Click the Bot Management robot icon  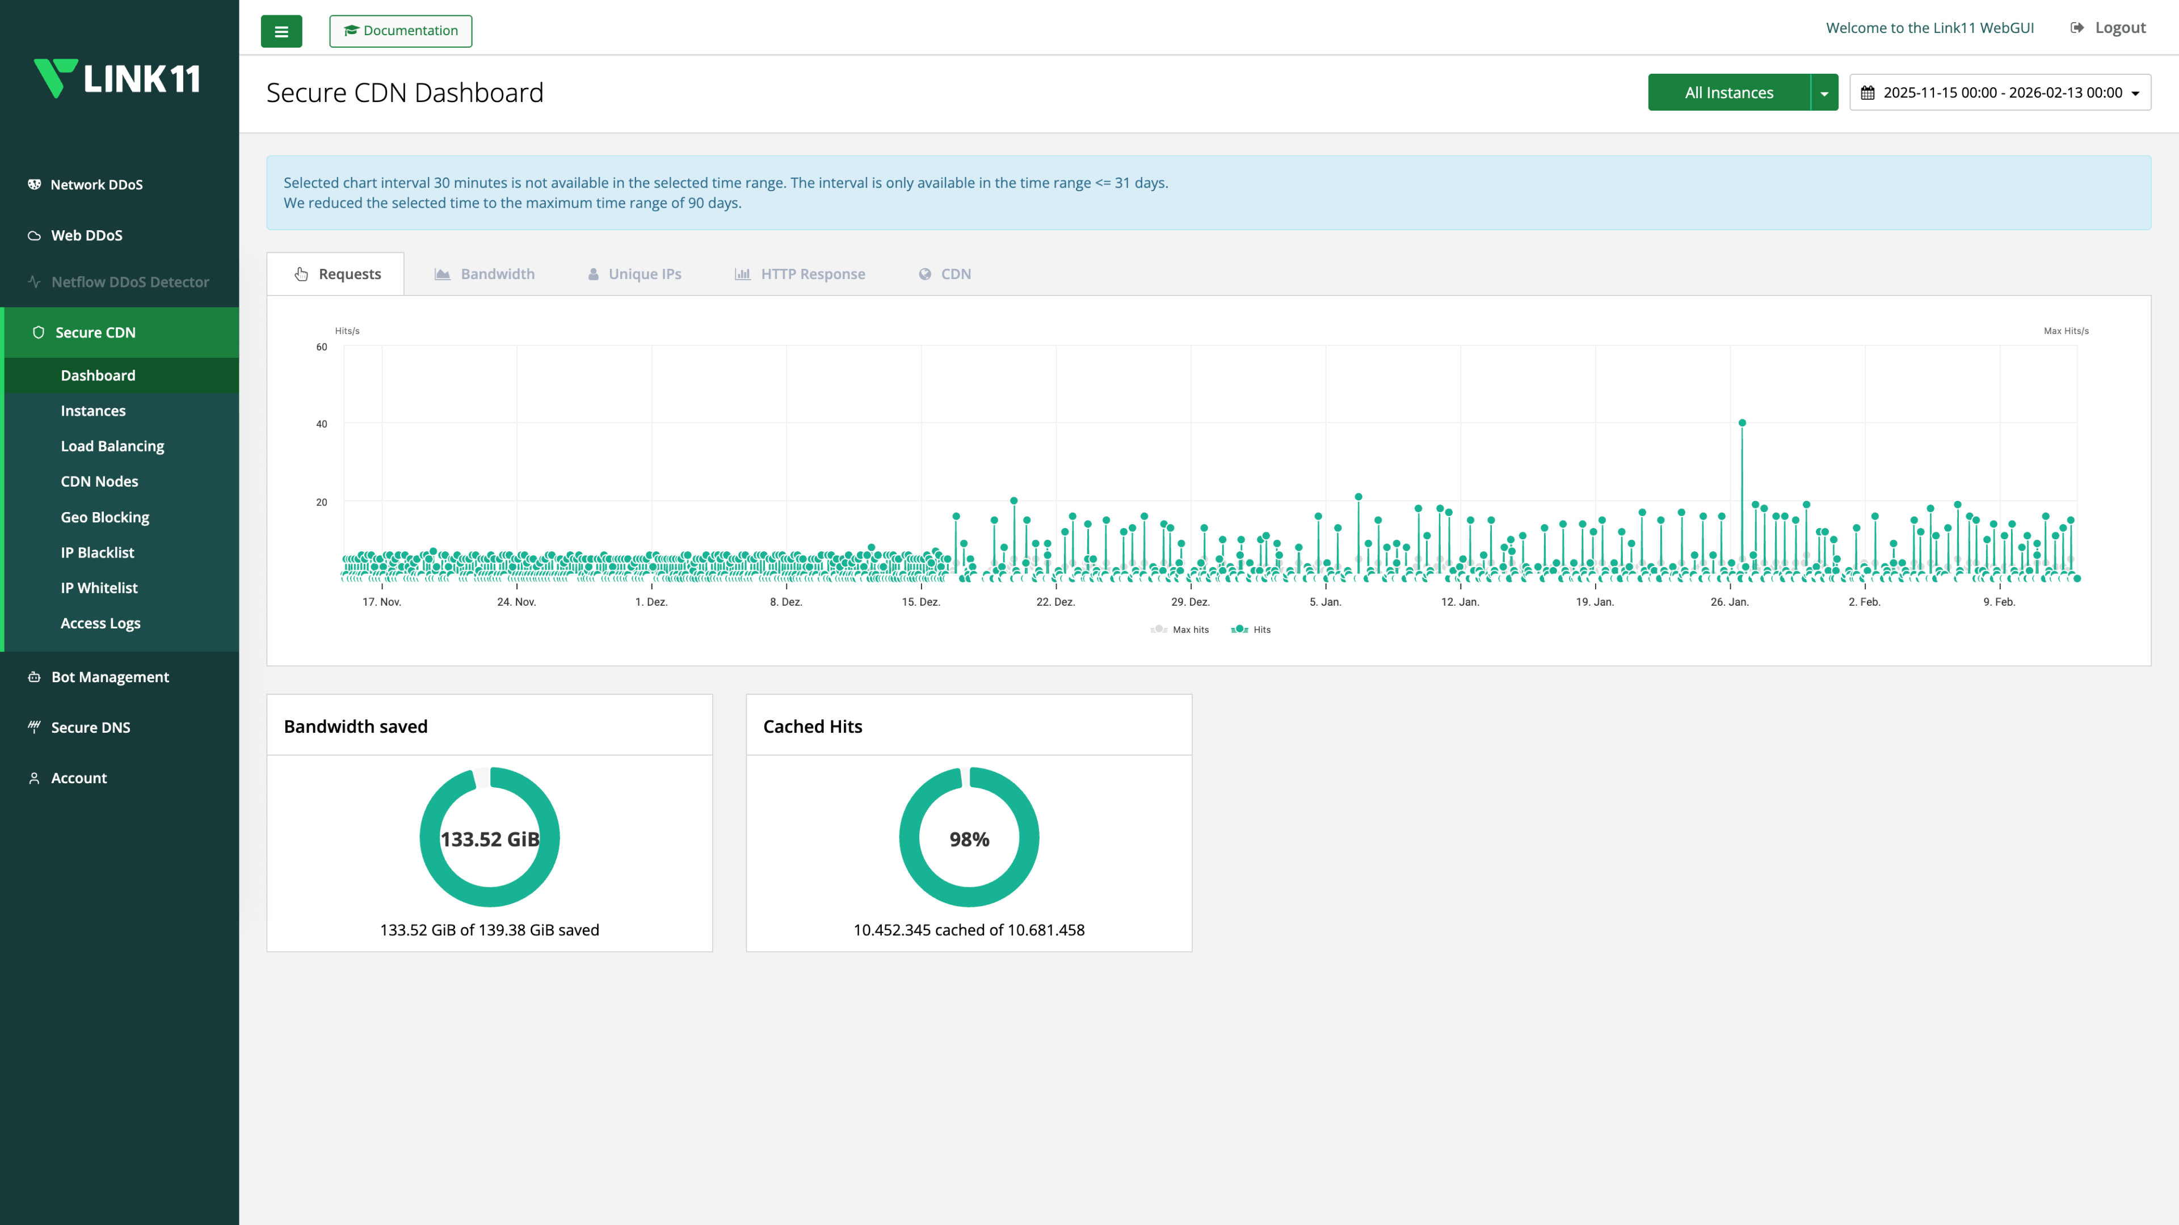click(34, 677)
